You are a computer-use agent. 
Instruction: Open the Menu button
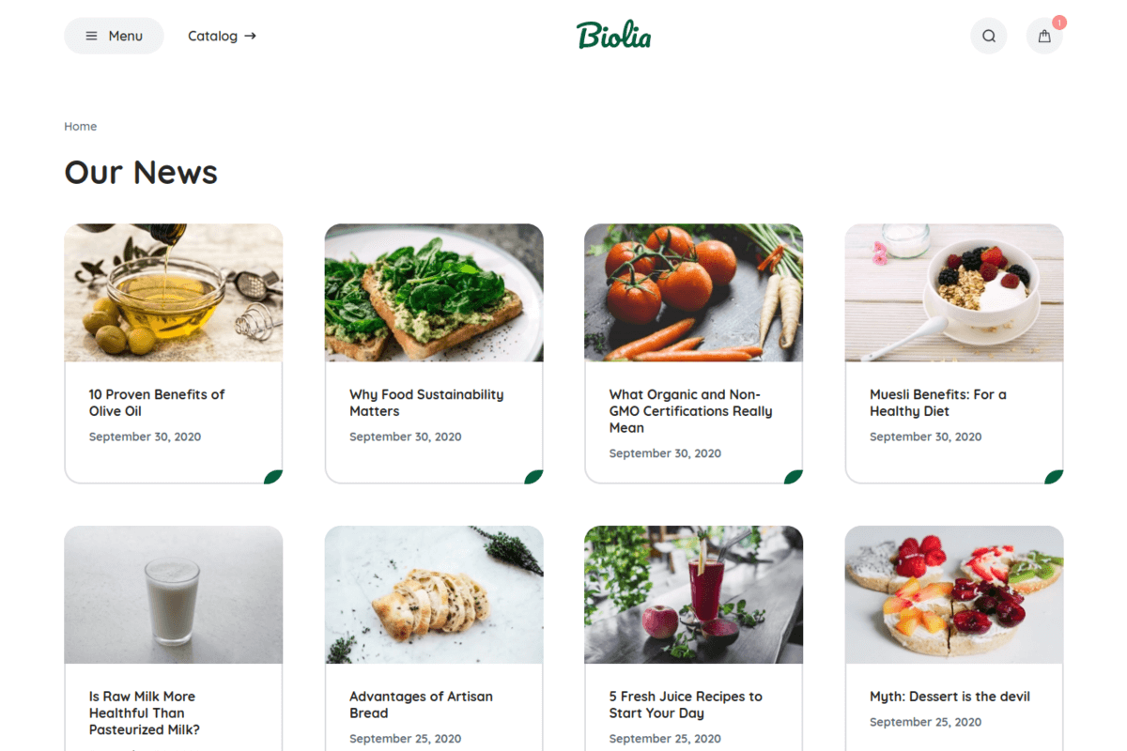[x=114, y=36]
